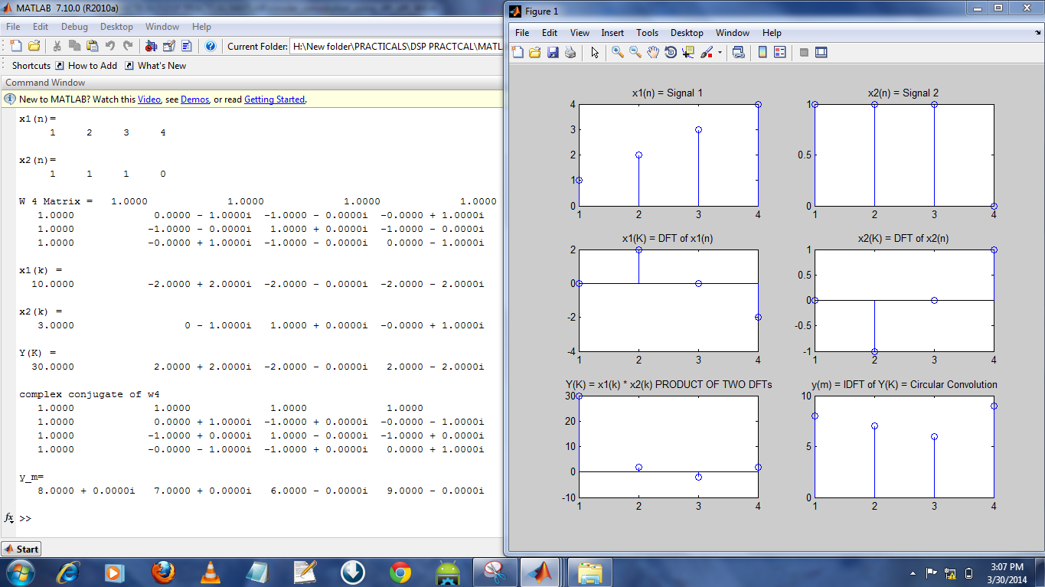Viewport: 1045px width, 587px height.
Task: Open MATLAB Help question mark icon
Action: [x=211, y=46]
